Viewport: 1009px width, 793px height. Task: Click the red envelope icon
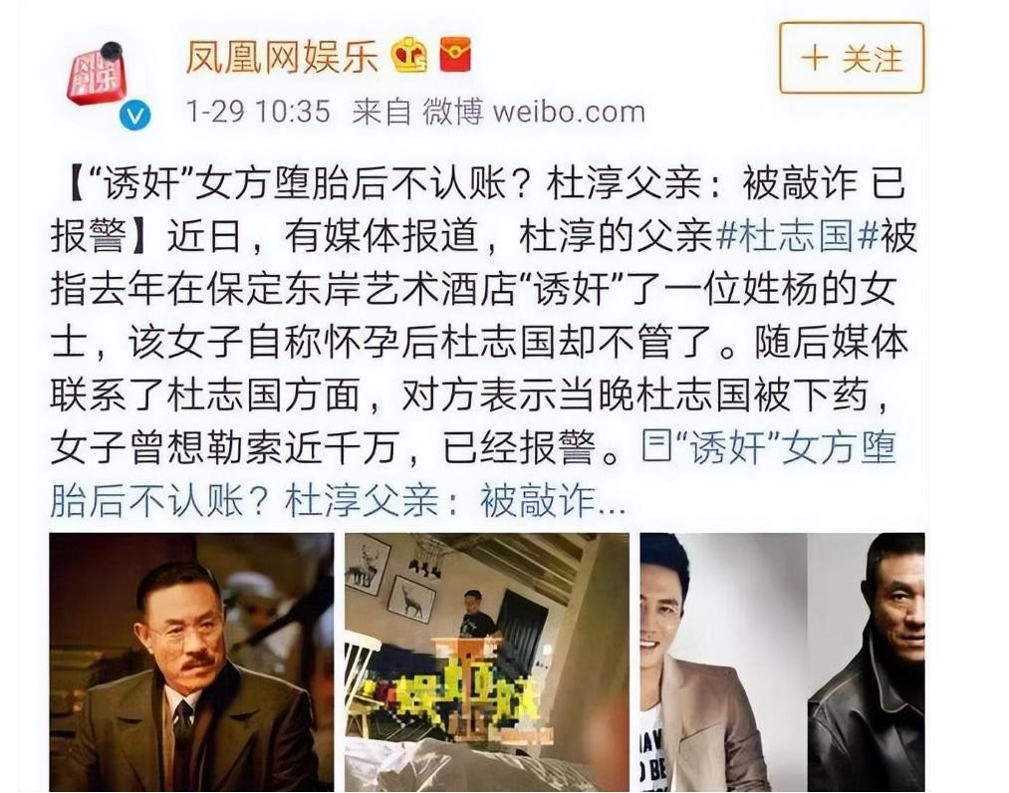[x=455, y=54]
